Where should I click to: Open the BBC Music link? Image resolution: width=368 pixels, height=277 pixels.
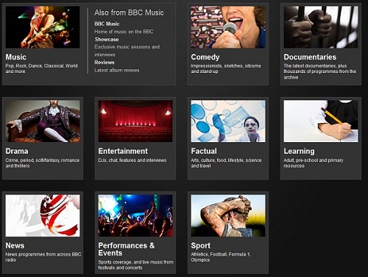(107, 24)
